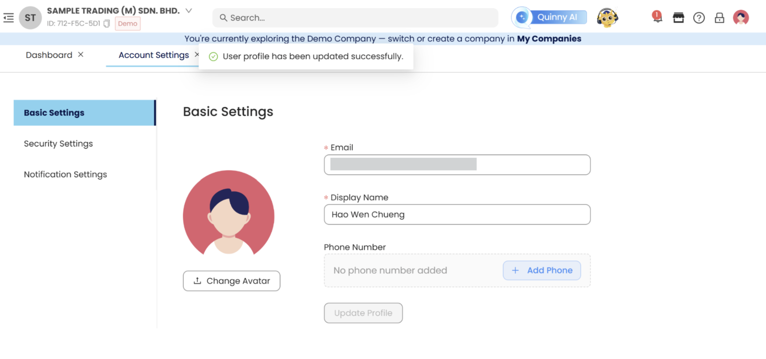
Task: Select Basic Settings in the sidebar
Action: click(x=54, y=113)
